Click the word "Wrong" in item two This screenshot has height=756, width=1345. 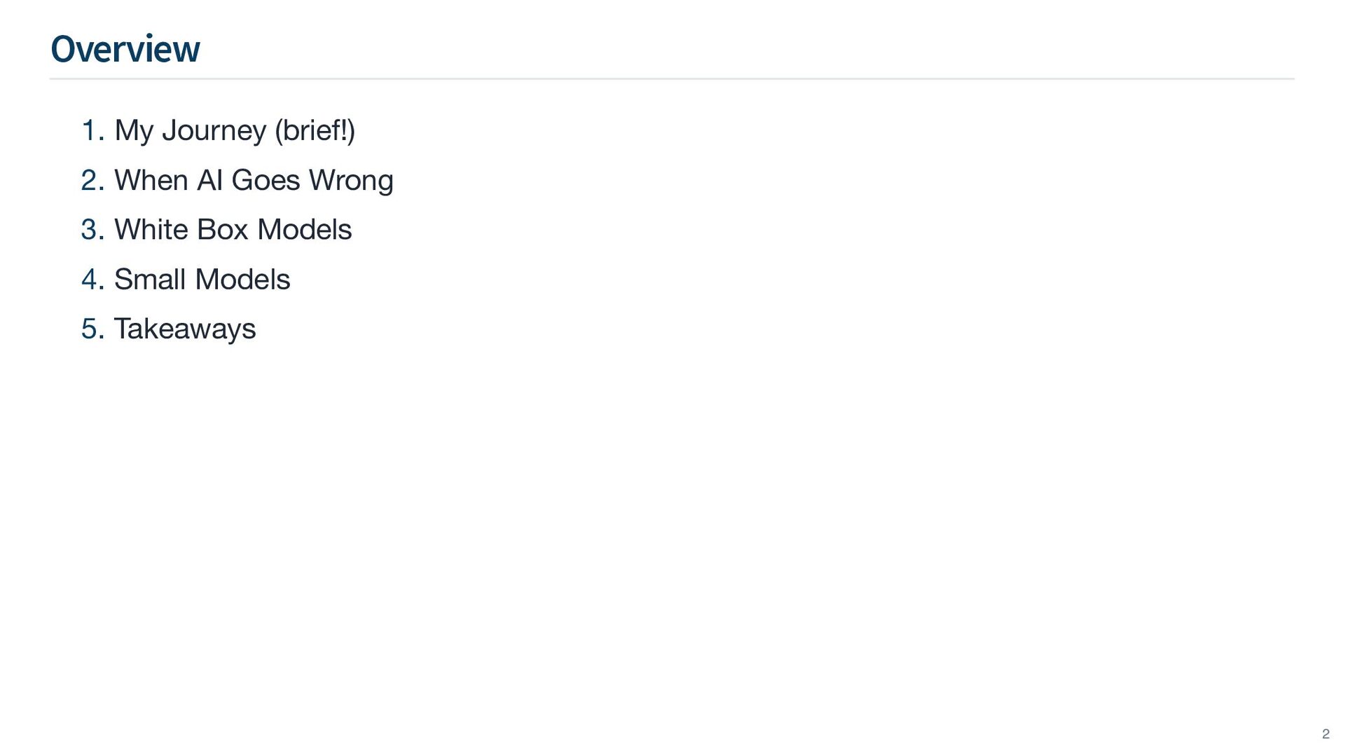[351, 180]
